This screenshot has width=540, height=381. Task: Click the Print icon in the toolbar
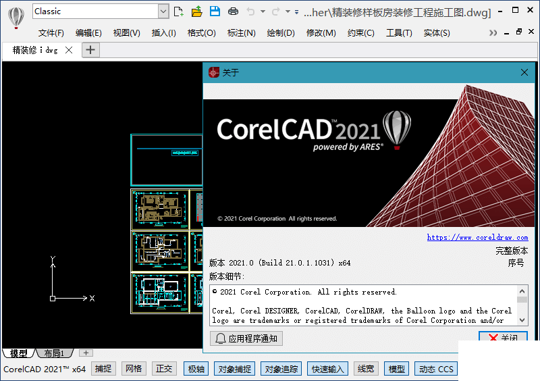coord(233,11)
